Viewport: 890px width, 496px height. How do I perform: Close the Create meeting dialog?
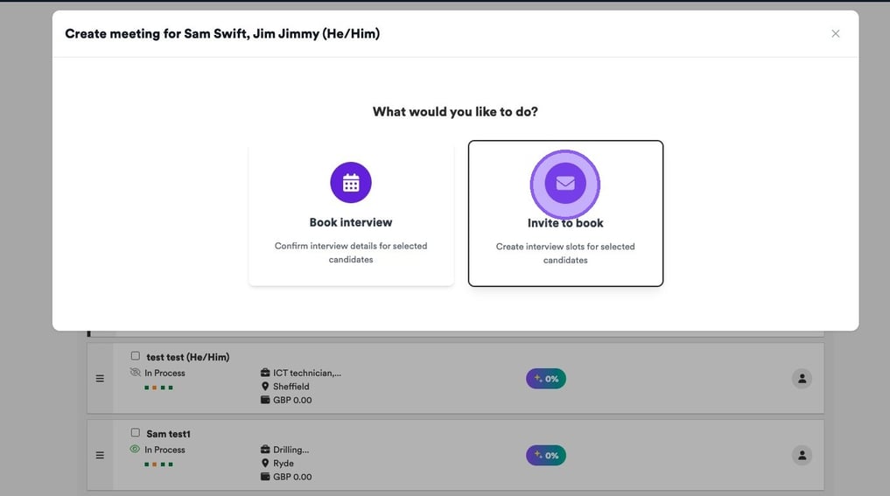(835, 34)
